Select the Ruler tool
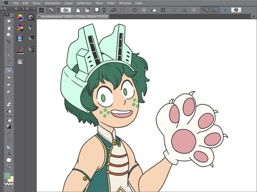 [9, 147]
